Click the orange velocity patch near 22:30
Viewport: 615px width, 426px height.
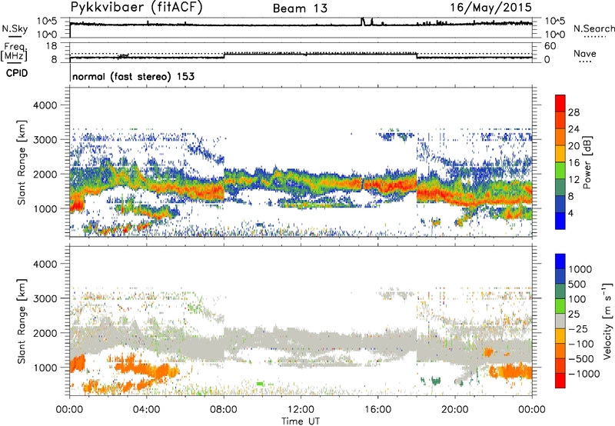(x=512, y=371)
